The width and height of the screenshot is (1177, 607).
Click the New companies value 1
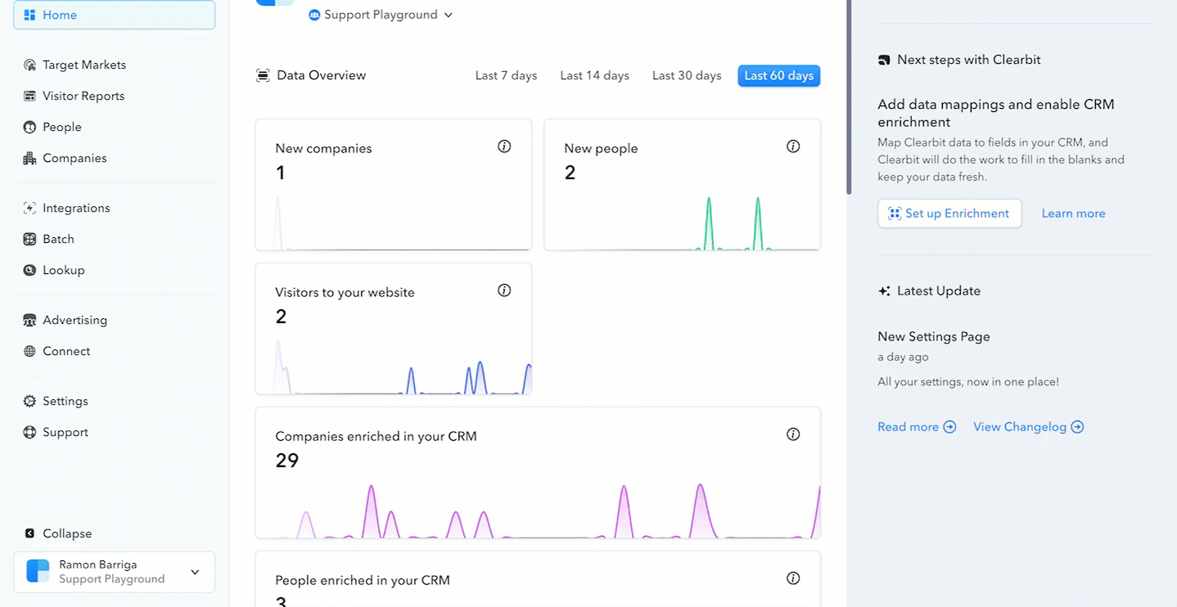(280, 173)
